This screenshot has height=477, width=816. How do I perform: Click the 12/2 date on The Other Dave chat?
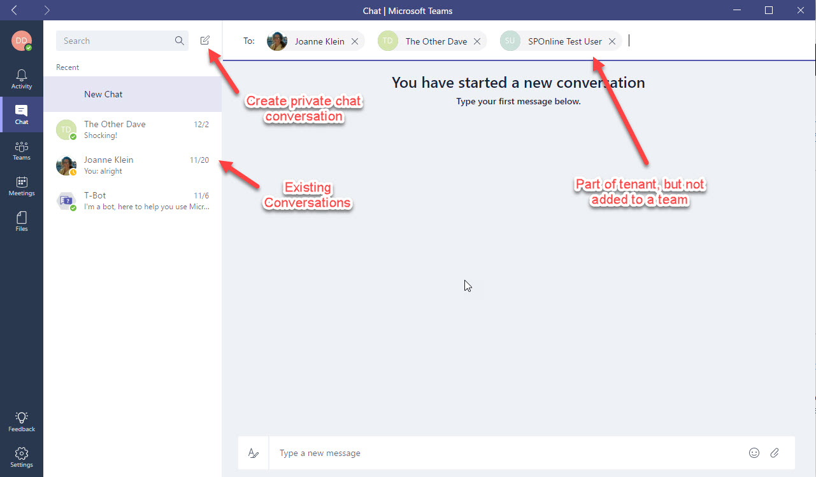tap(201, 124)
